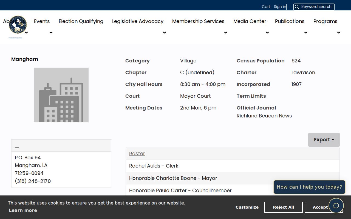Expand the Media Center chevron
This screenshot has height=219, width=351.
coord(267,33)
